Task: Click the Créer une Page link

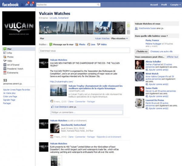Action: 10,96
